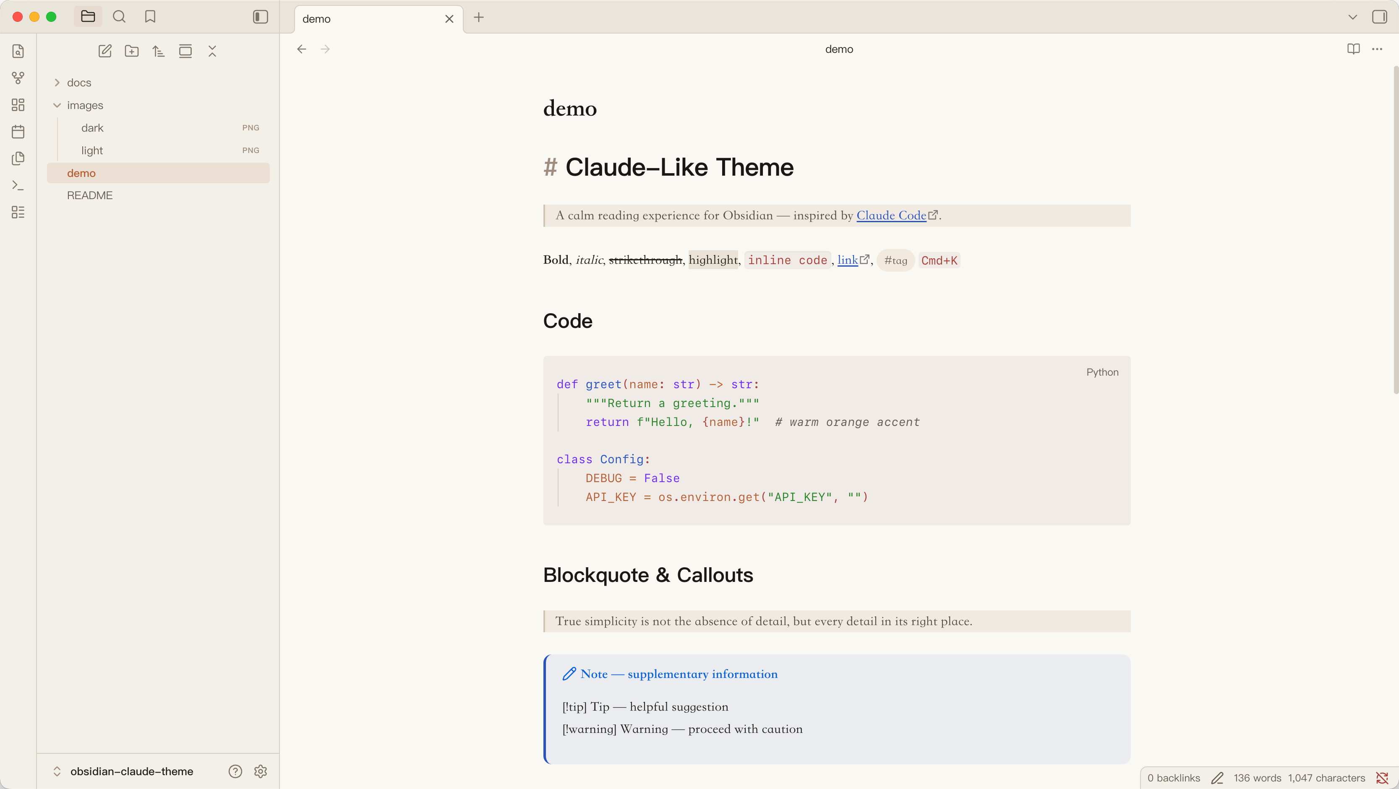The image size is (1399, 789).
Task: Click the Code section heading
Action: (567, 321)
